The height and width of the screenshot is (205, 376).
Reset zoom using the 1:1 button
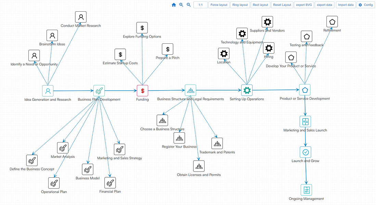pos(200,5)
